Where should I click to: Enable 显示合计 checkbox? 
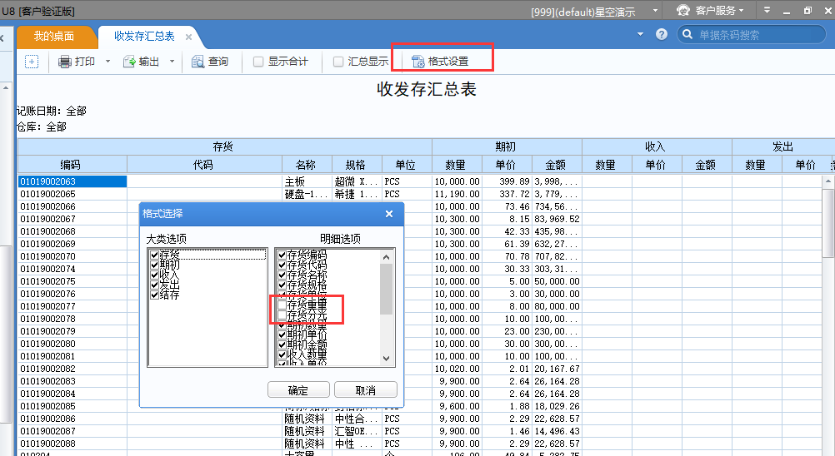[258, 62]
